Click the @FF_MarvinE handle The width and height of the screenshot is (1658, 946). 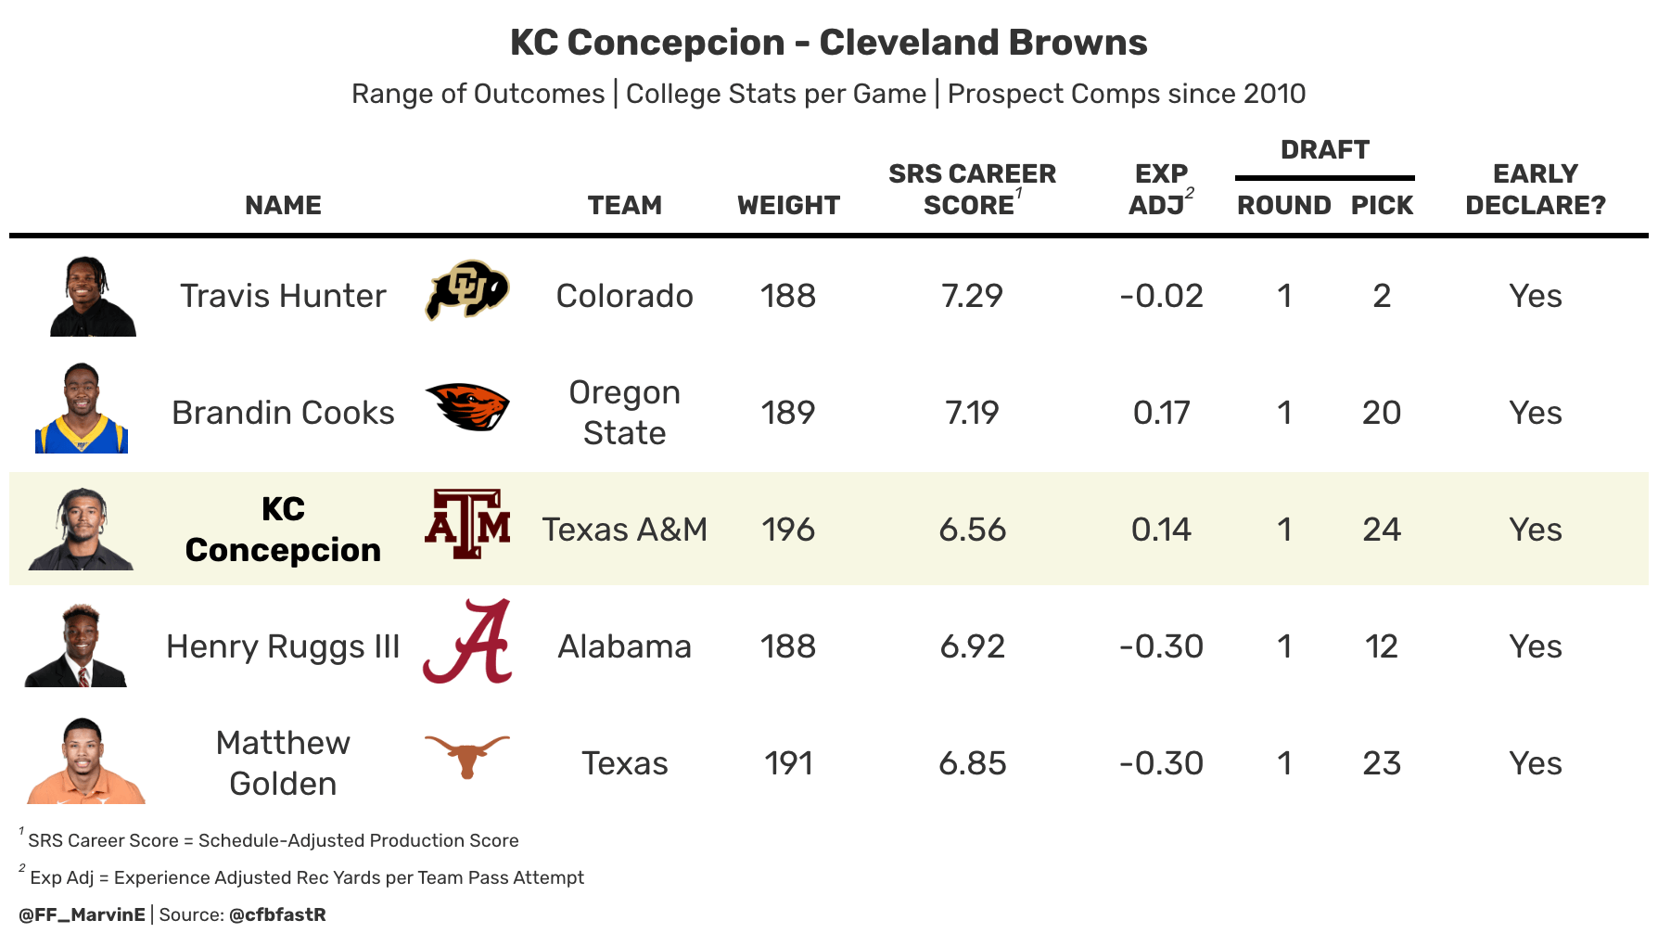(x=83, y=914)
